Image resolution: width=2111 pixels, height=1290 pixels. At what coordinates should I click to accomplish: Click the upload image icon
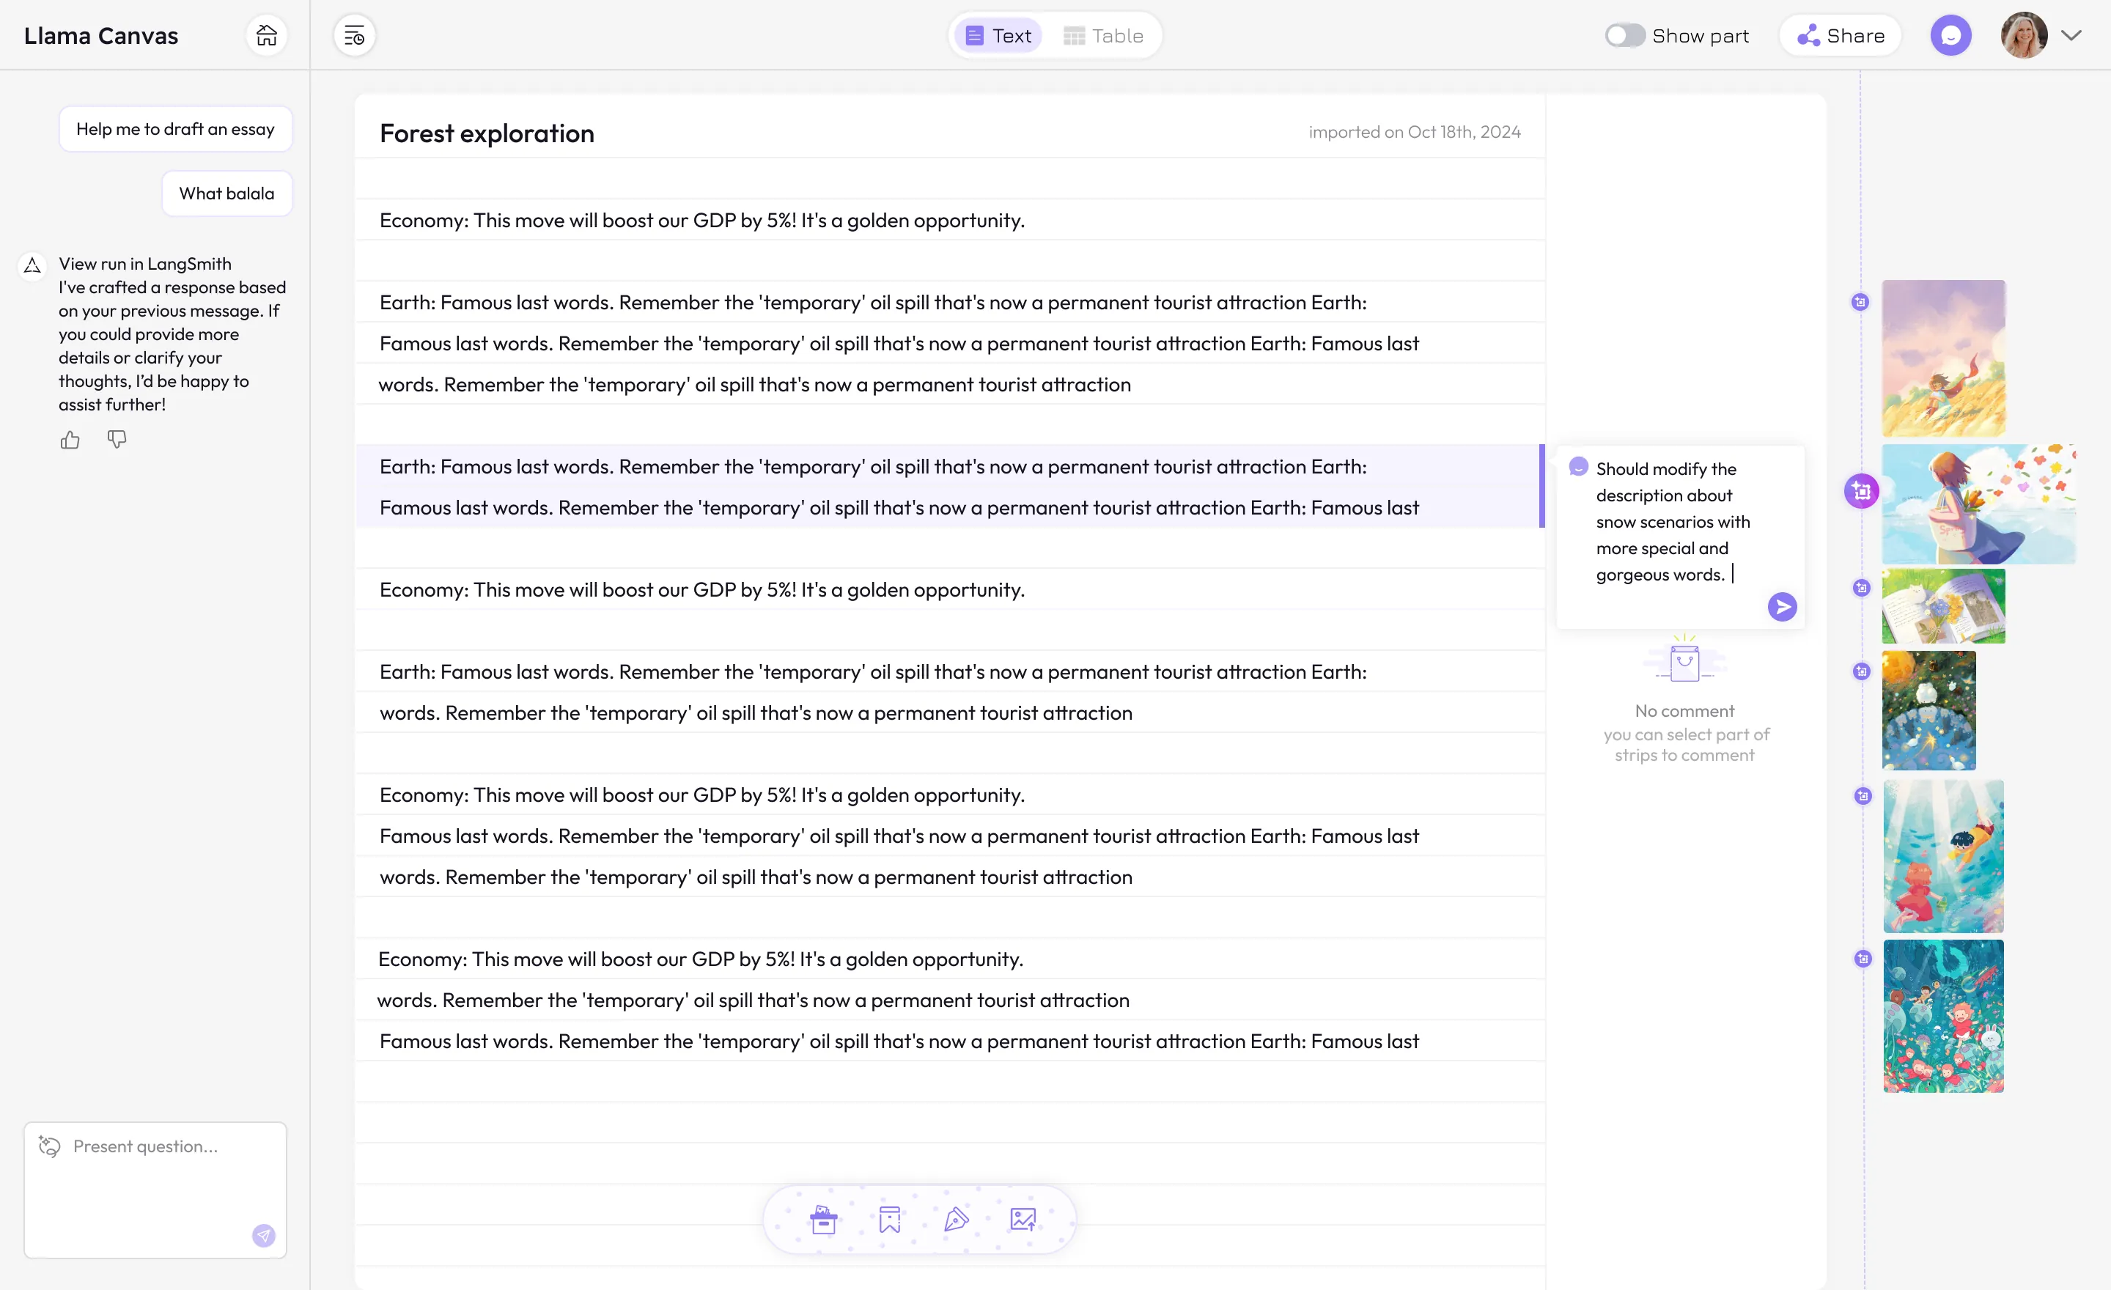[1023, 1219]
